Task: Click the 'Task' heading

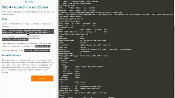Action: pyautogui.click(x=4, y=19)
